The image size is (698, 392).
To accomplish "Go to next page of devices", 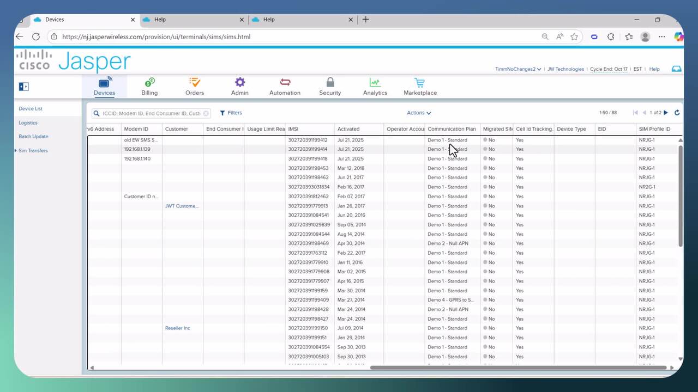I will point(666,113).
